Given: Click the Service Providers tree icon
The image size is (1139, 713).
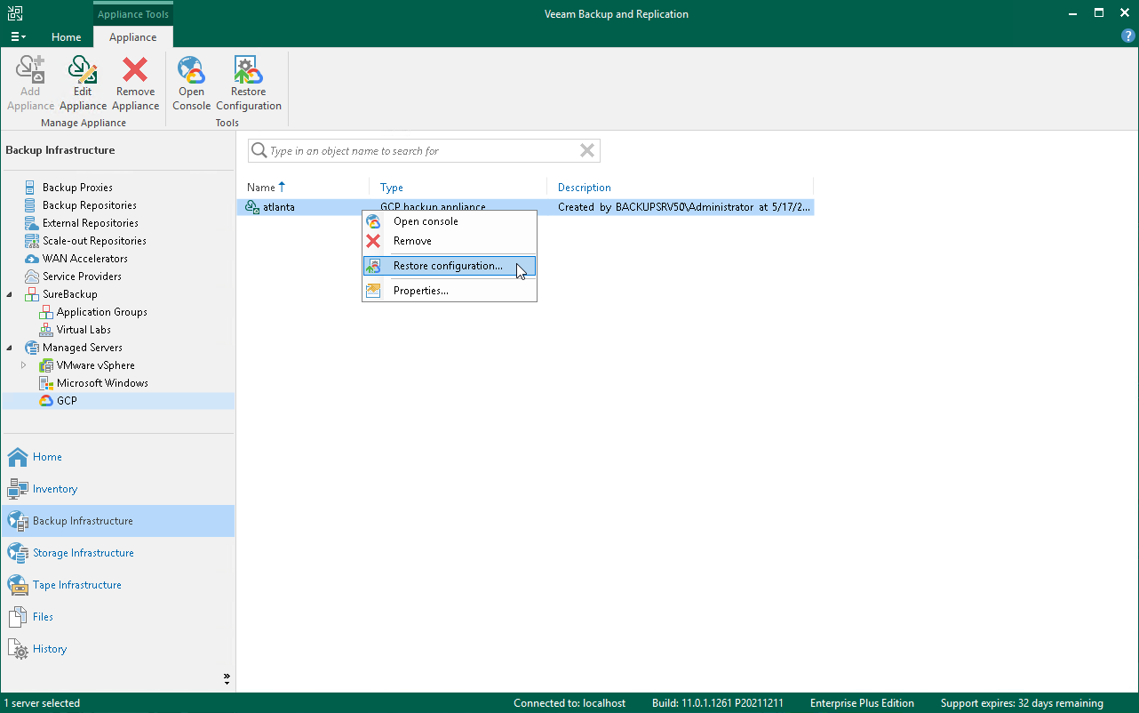Looking at the screenshot, I should (32, 276).
